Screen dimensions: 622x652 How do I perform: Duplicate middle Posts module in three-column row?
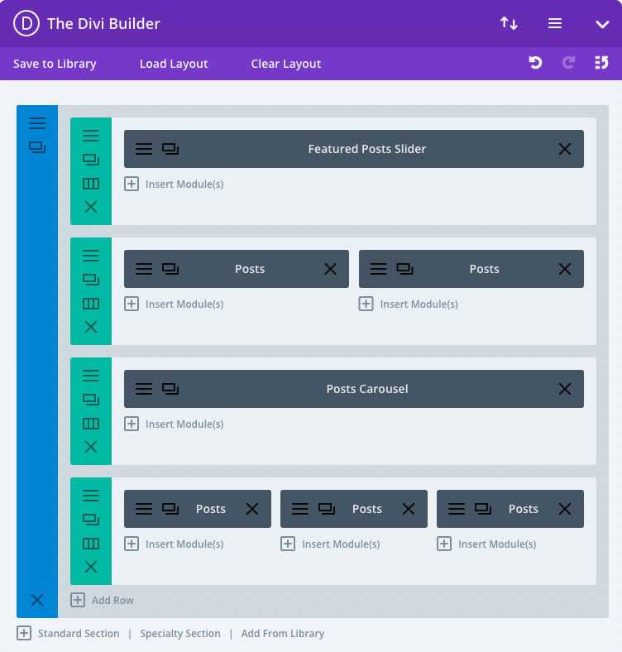click(327, 509)
